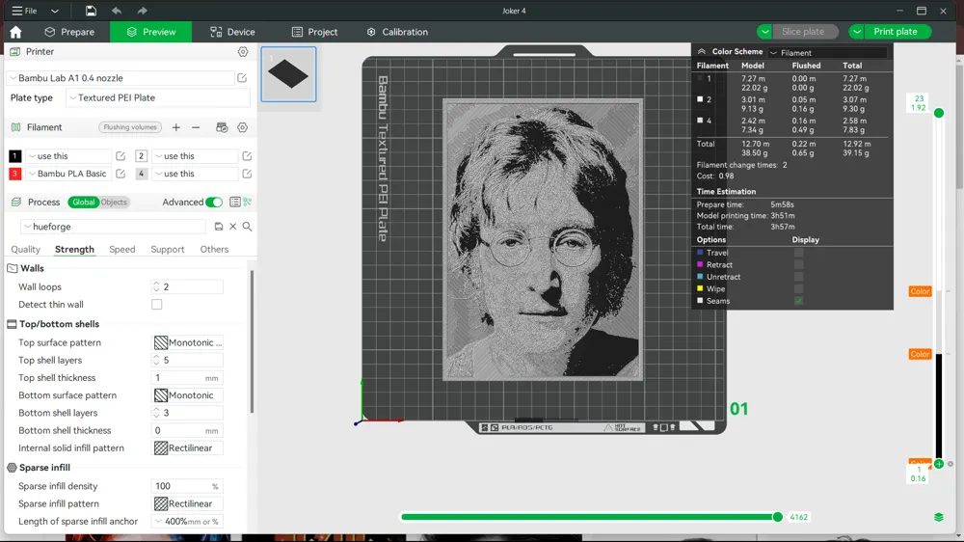The width and height of the screenshot is (964, 542).
Task: Switch to Device tab
Action: (x=232, y=32)
